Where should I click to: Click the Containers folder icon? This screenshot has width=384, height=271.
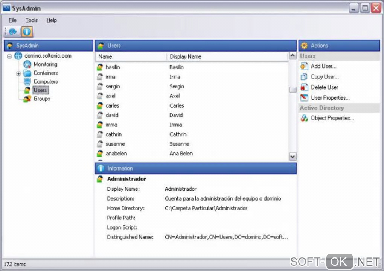(x=27, y=73)
